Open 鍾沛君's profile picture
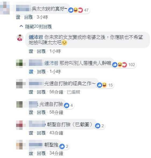Image resolution: width=151 pixels, height=158 pixels. click(20, 38)
